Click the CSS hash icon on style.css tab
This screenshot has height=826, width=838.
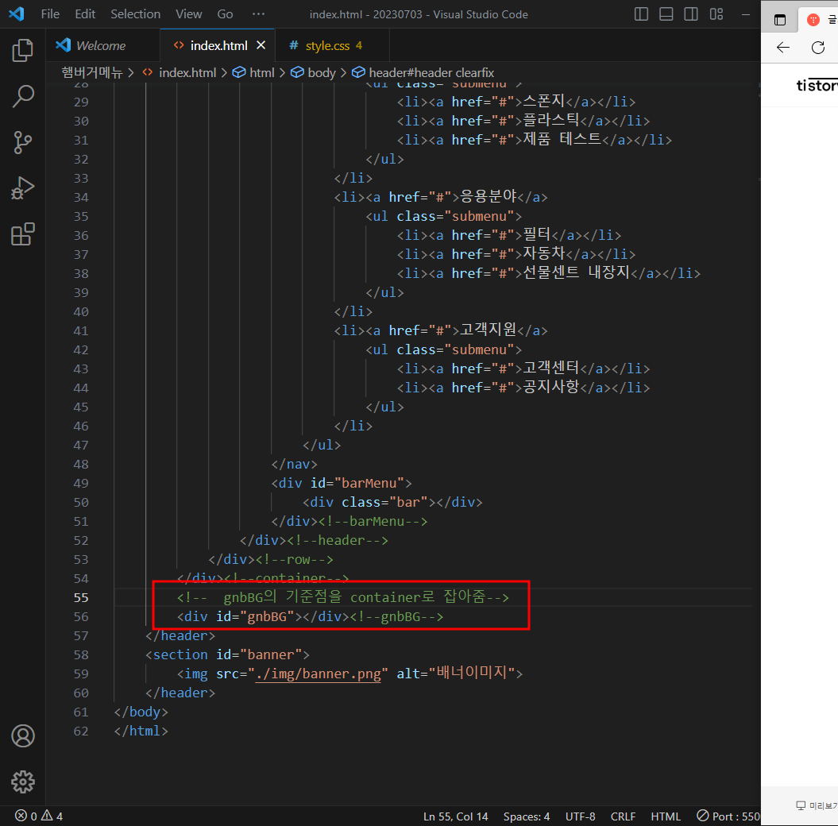[293, 45]
